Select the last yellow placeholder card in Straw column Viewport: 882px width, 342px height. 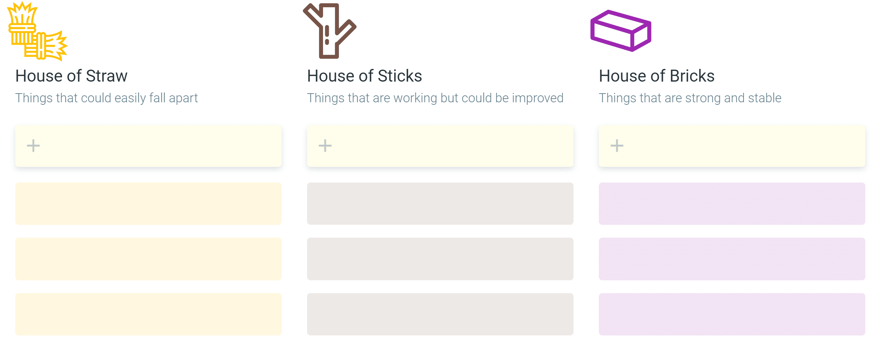pos(148,314)
